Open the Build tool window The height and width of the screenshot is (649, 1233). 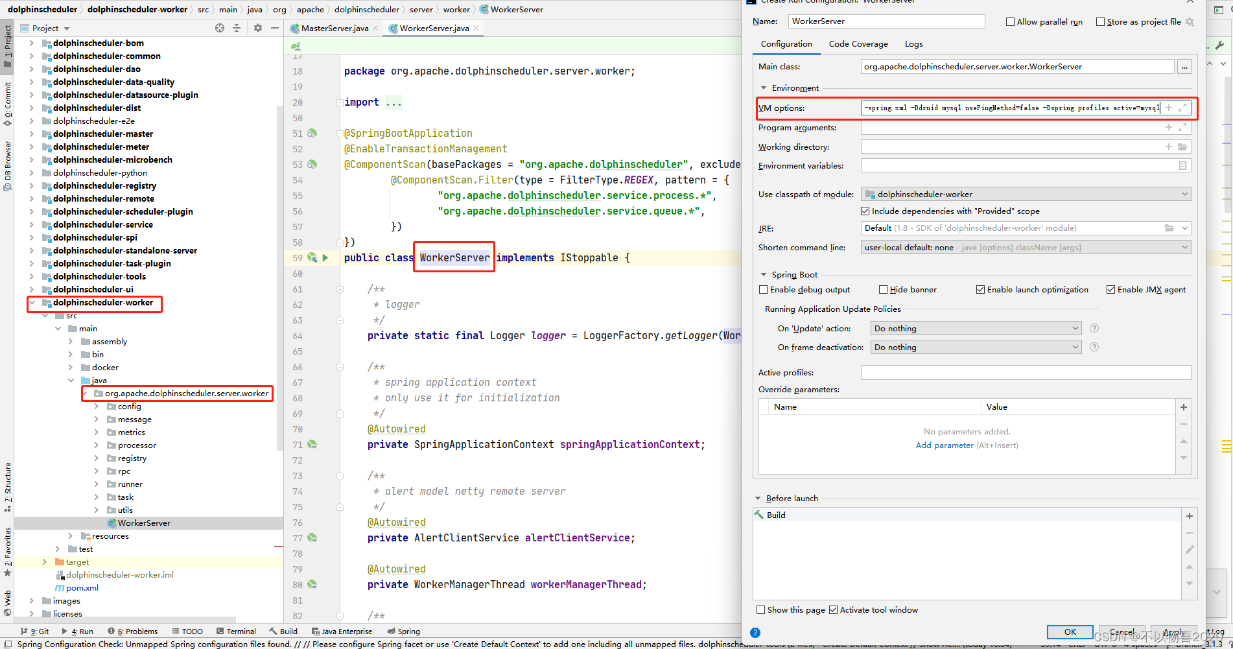tap(284, 631)
